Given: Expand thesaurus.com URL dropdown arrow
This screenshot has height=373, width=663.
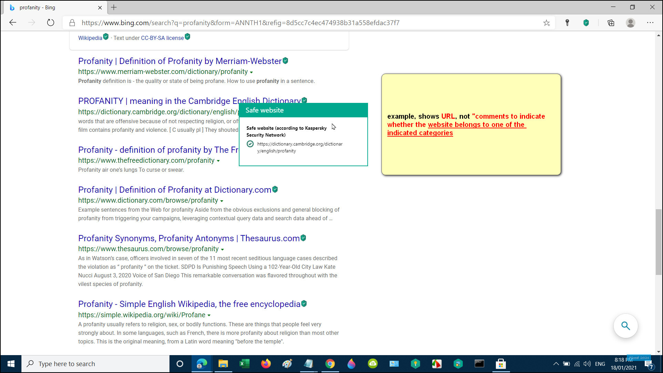Looking at the screenshot, I should (x=222, y=249).
